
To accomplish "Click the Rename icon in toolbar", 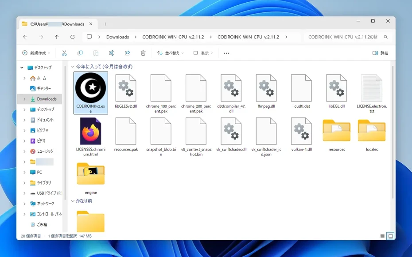I will pos(112,53).
